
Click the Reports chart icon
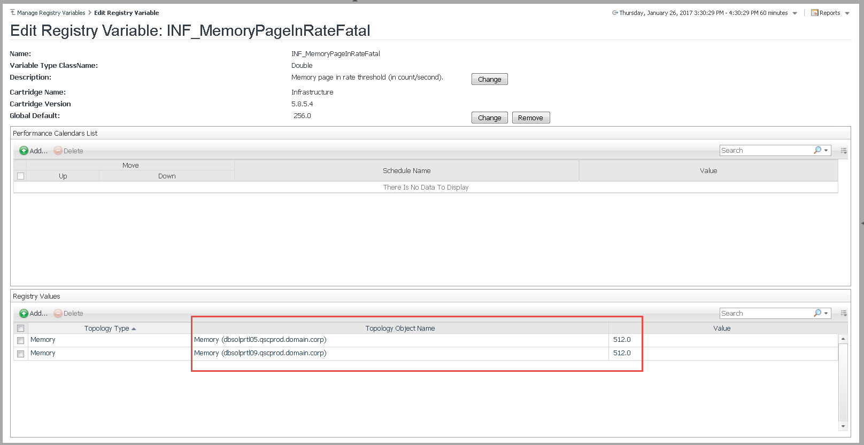[x=814, y=13]
